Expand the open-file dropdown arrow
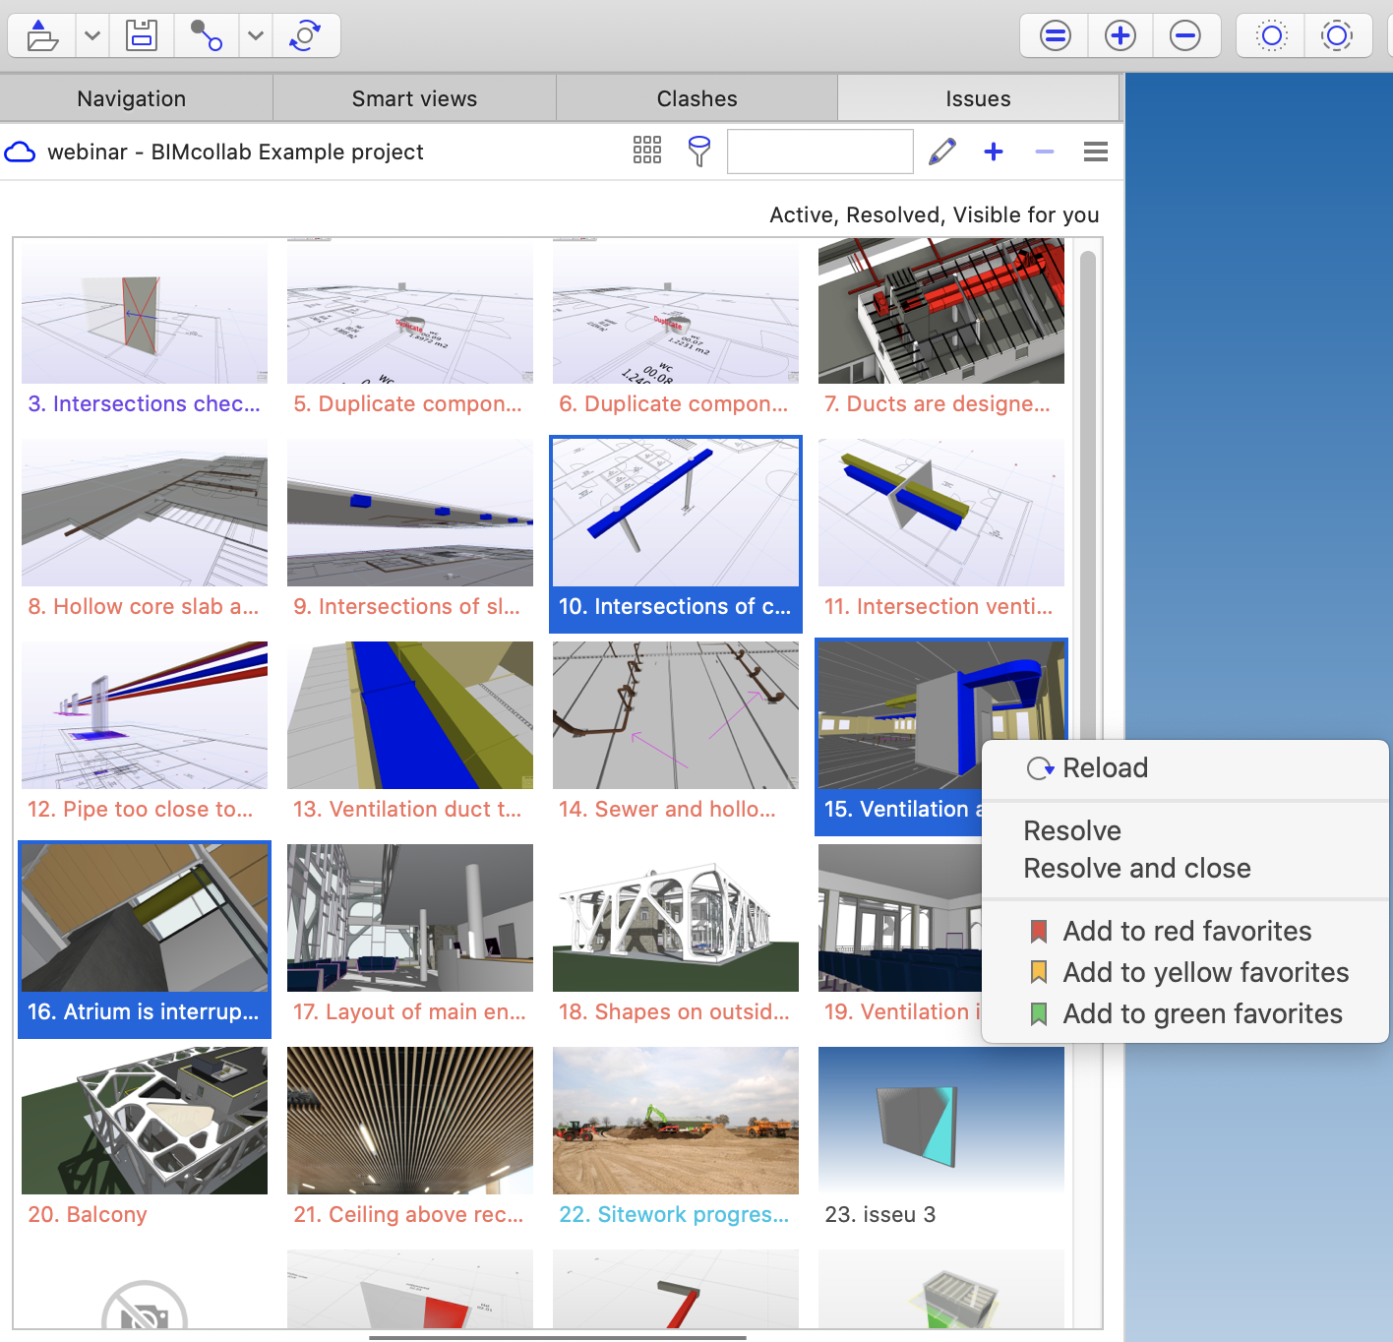The height and width of the screenshot is (1342, 1393). (92, 35)
